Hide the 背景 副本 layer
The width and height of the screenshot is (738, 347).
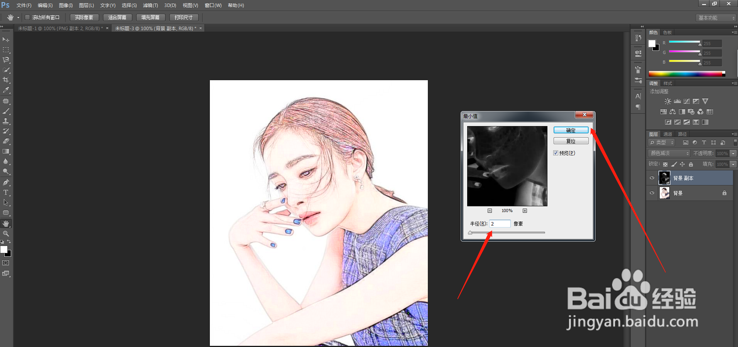pyautogui.click(x=652, y=178)
